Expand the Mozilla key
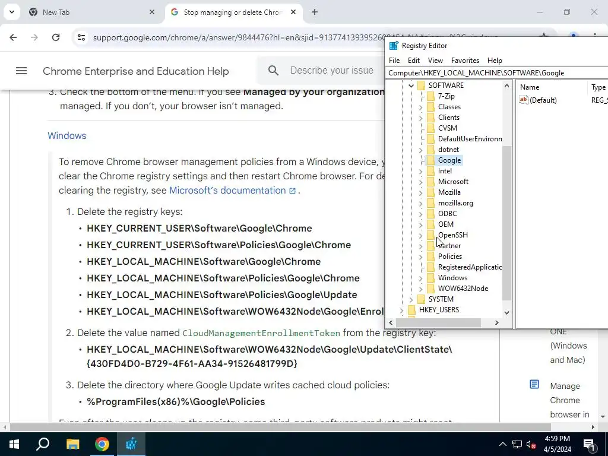This screenshot has height=456, width=608. 421,192
